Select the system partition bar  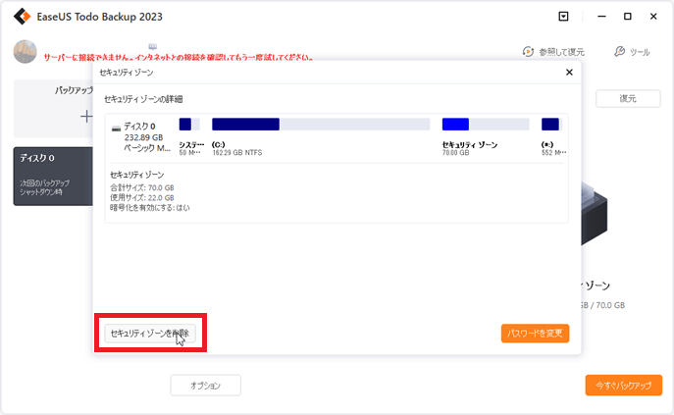[x=189, y=125]
